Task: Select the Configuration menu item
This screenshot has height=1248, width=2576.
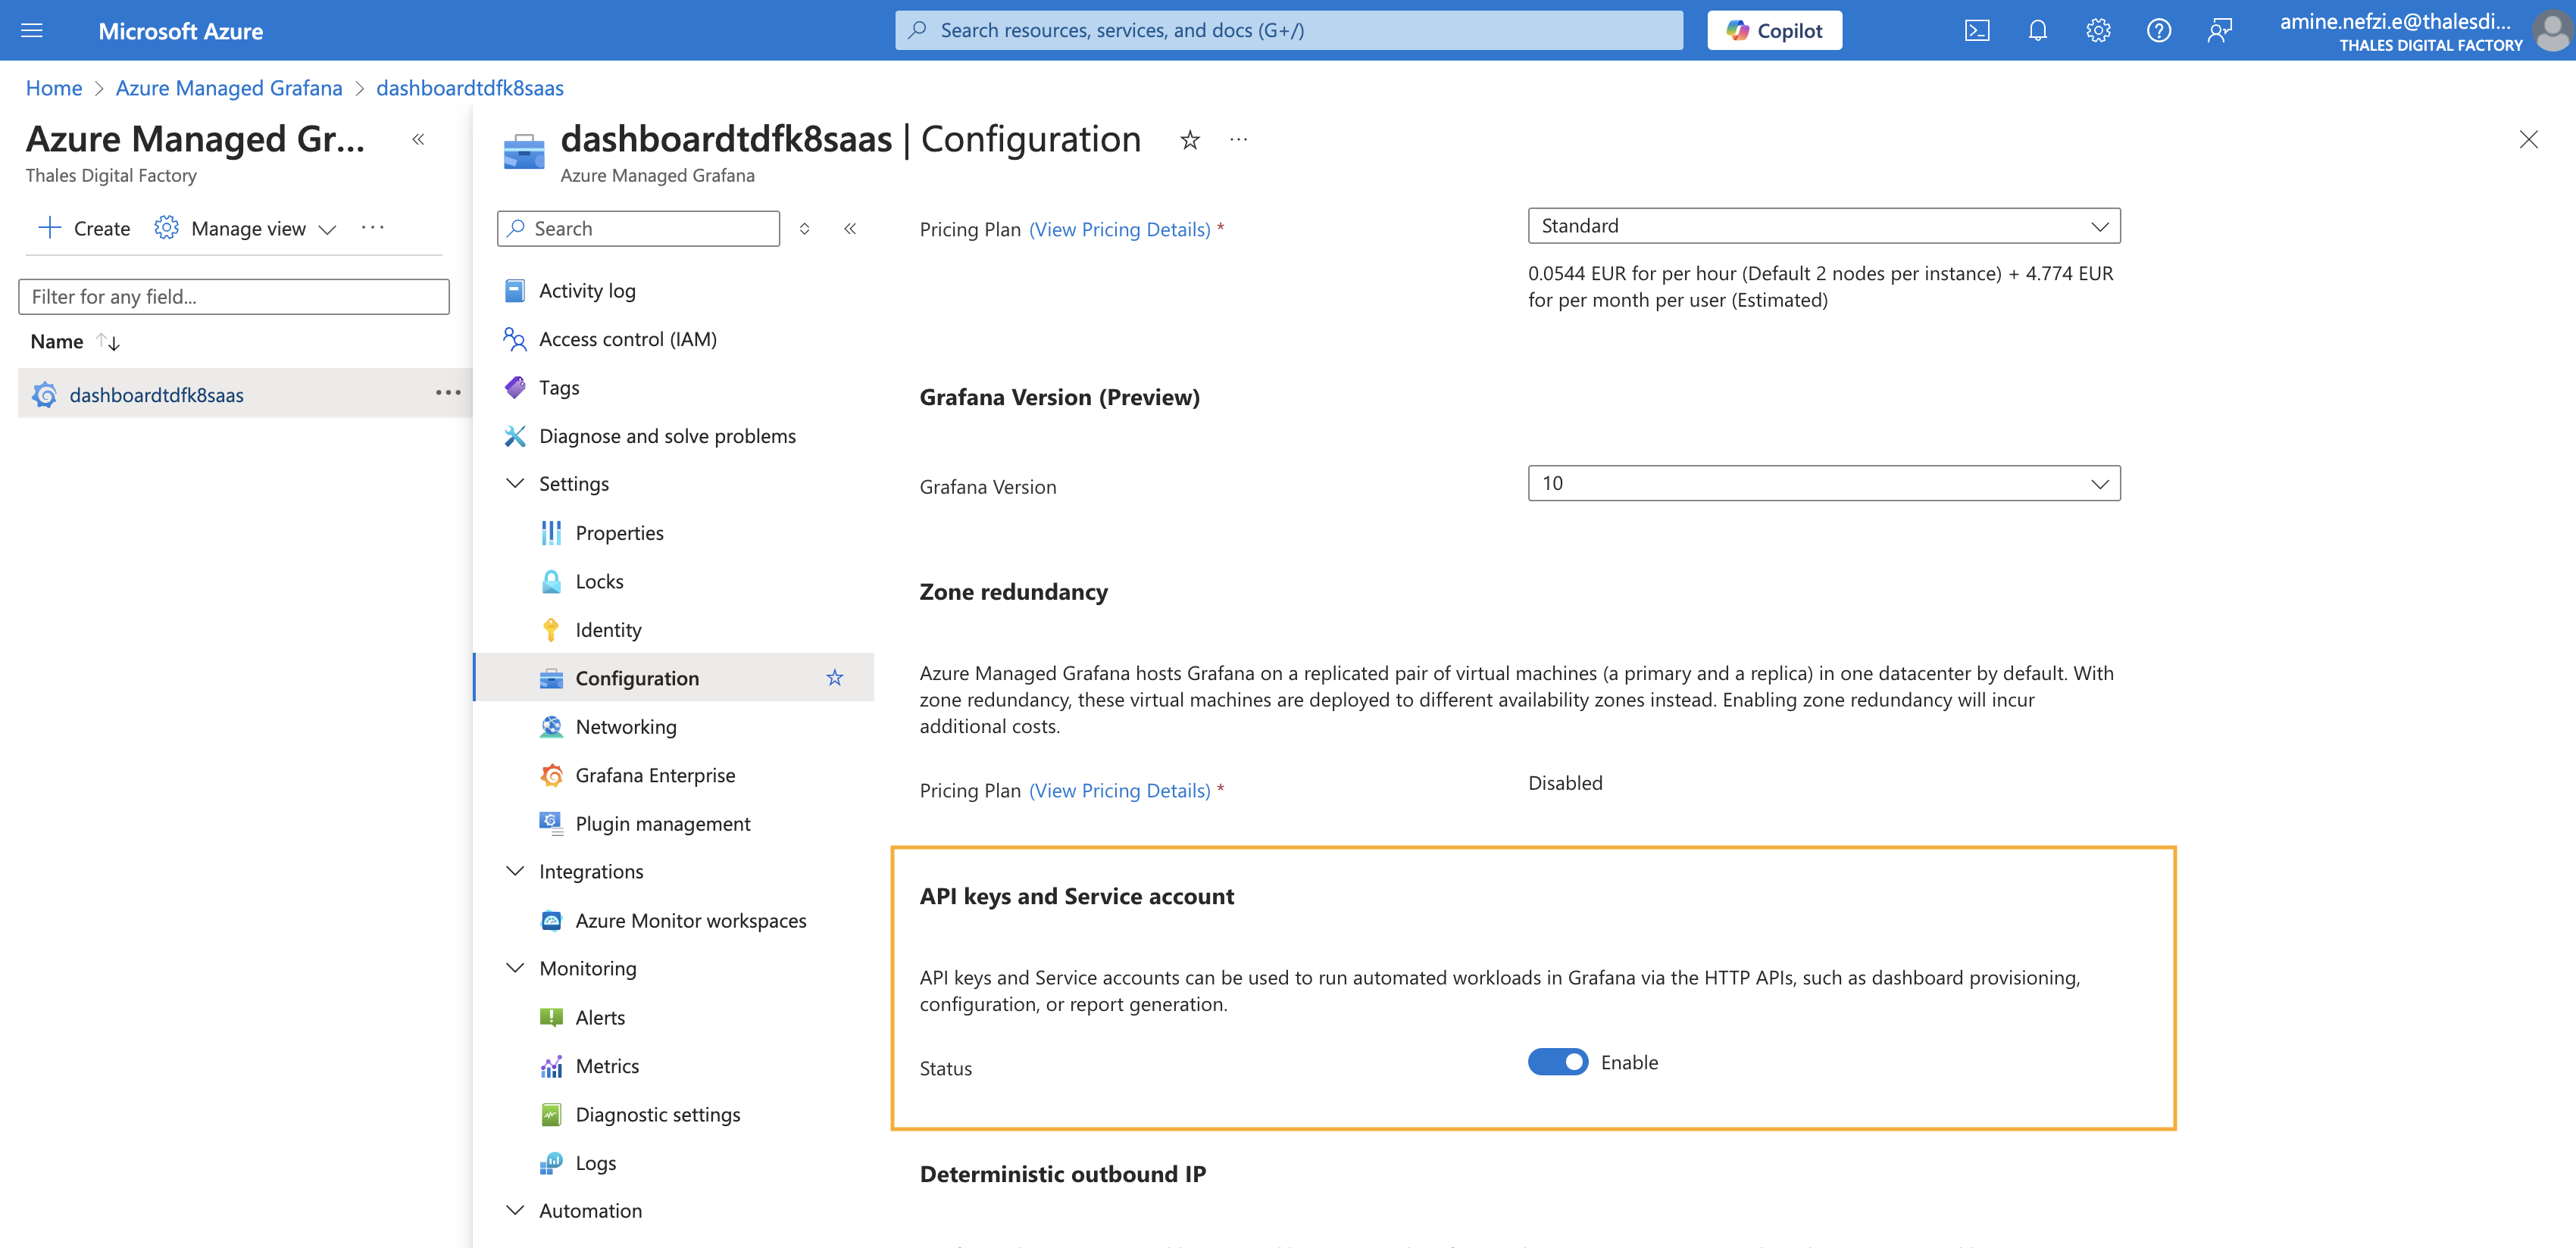Action: (674, 678)
